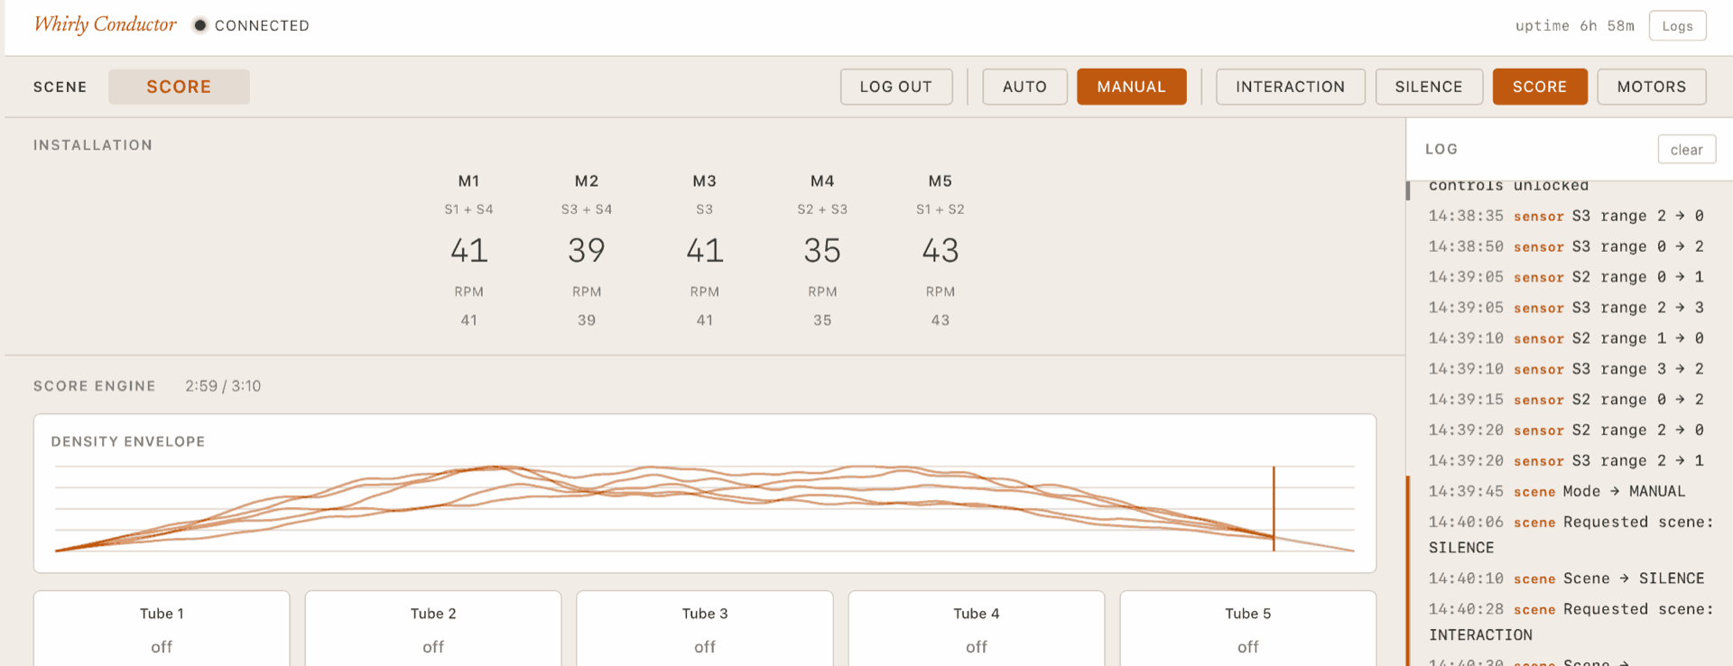The width and height of the screenshot is (1733, 666).
Task: Click log entry 14:40:10 Scene SILENCE
Action: coord(1566,578)
